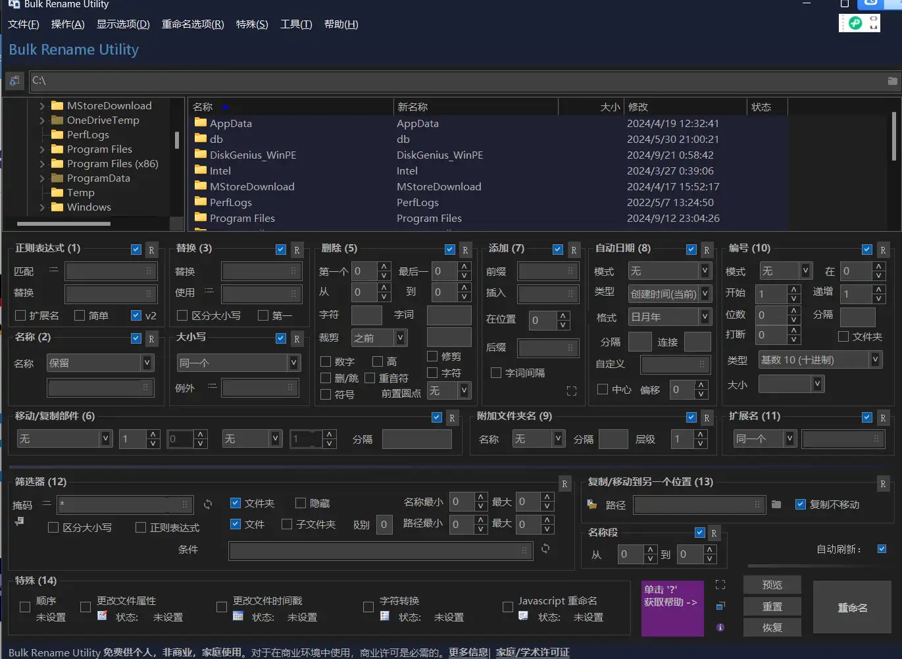
Task: Click the large 重命名 button
Action: (x=853, y=608)
